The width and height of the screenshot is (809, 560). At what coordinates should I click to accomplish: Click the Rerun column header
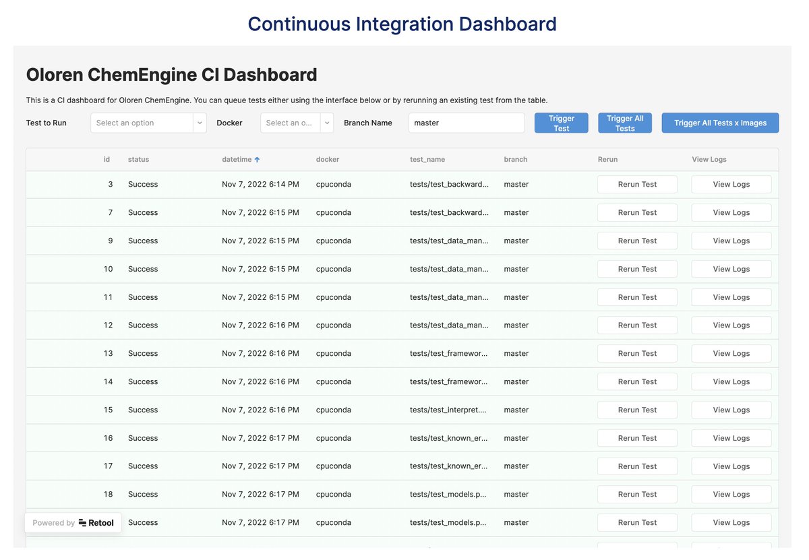pyautogui.click(x=607, y=160)
